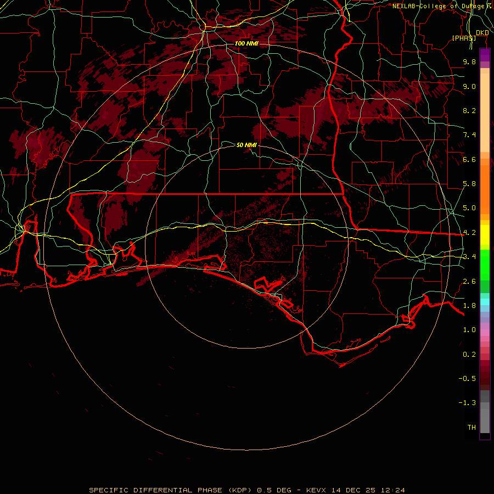Click the DKD label near the legend
Image resolution: width=494 pixels, height=494 pixels.
[482, 33]
